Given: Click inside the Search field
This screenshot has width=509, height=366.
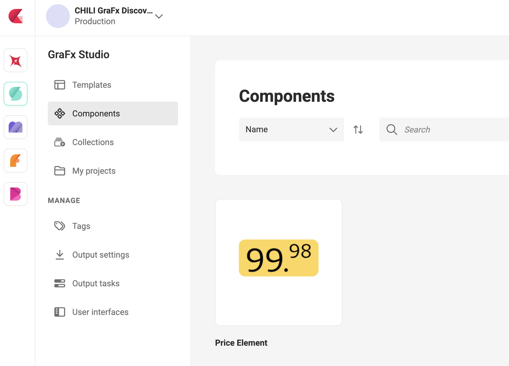Looking at the screenshot, I should coord(433,130).
